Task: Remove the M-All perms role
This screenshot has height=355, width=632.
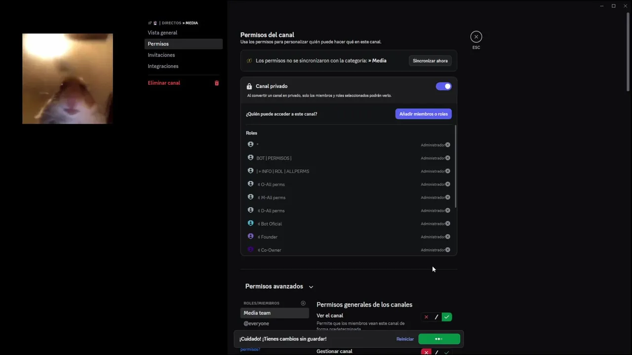Action: (x=447, y=197)
